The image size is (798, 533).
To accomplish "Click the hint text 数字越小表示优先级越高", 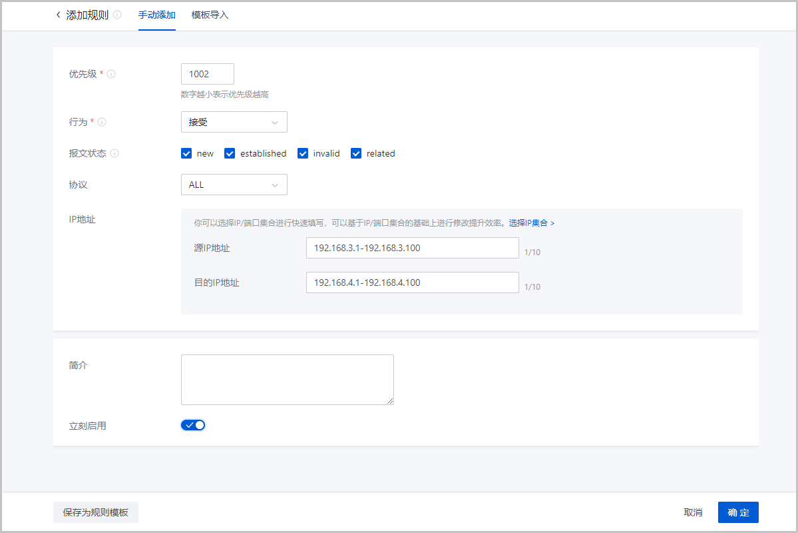I will pos(224,94).
